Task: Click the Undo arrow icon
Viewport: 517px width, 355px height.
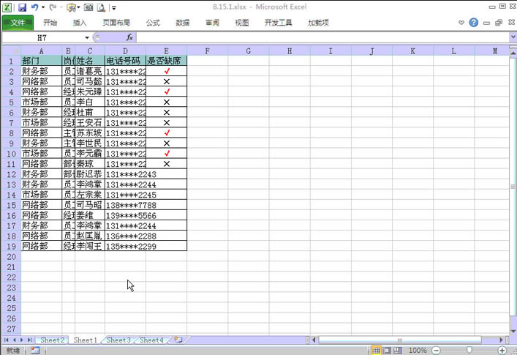Action: click(34, 7)
